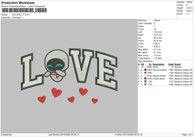This screenshot has height=137, width=194.
Task: Pick the teal swatch in stop 7
Action: pyautogui.click(x=146, y=84)
